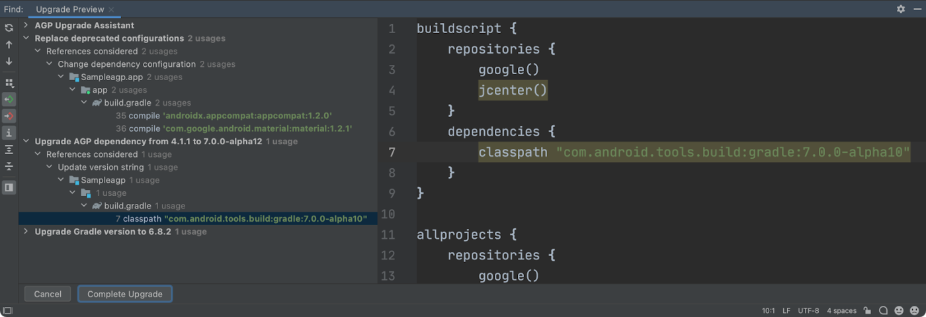Toggle the Preview Usages panel icon
926x317 pixels.
tap(9, 187)
